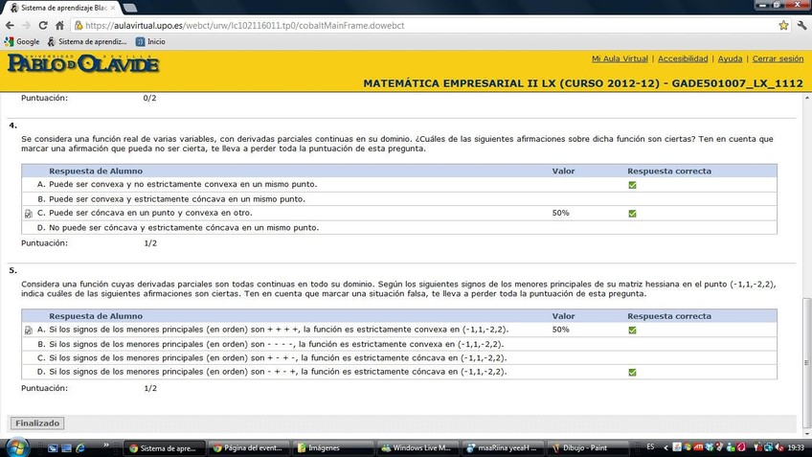
Task: Click the green checkmark for question 4 option A
Action: 632,185
